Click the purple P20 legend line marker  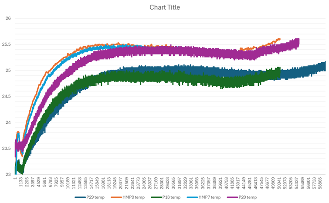tap(233, 197)
